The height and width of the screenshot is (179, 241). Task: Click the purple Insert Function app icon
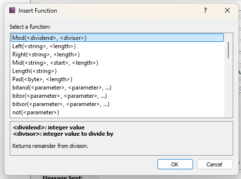click(x=12, y=10)
